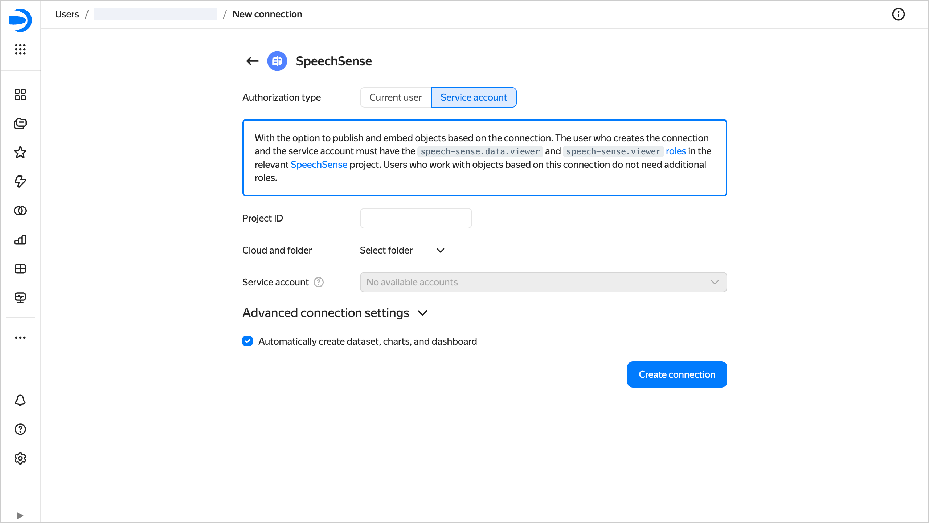Open the connections lightning bolt icon
This screenshot has width=929, height=523.
[20, 181]
